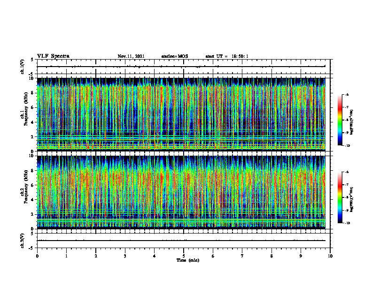Image resolution: width=372 pixels, height=287 pixels.
Task: Click the ch.1 voltage waveform trace
Action: 181,67
